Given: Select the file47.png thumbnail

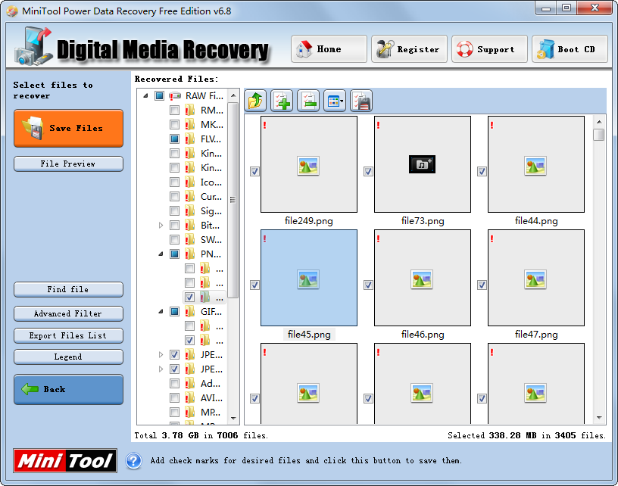Looking at the screenshot, I should tap(536, 278).
